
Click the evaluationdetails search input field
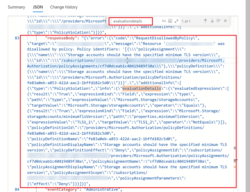[131, 21]
